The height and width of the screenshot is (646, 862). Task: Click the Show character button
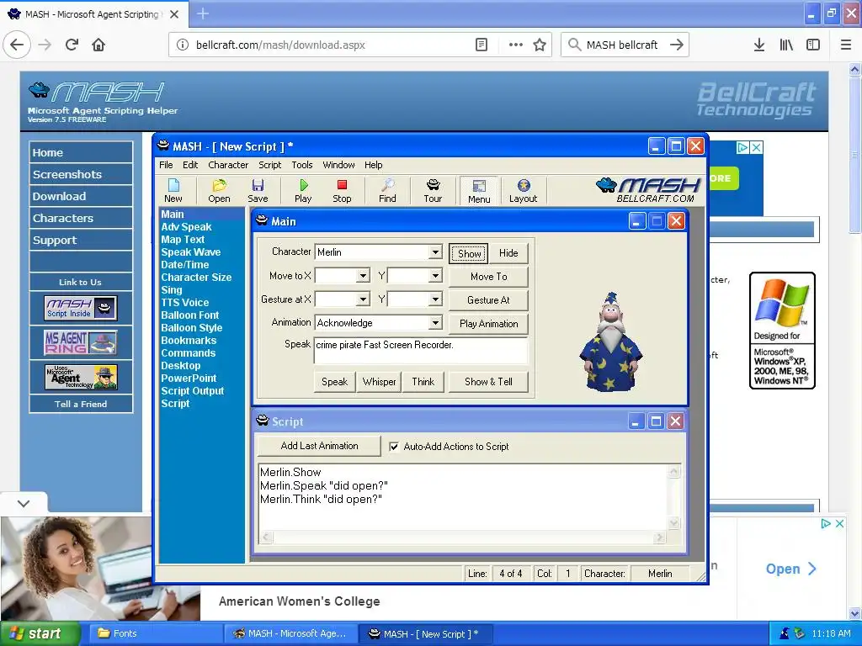coord(469,254)
